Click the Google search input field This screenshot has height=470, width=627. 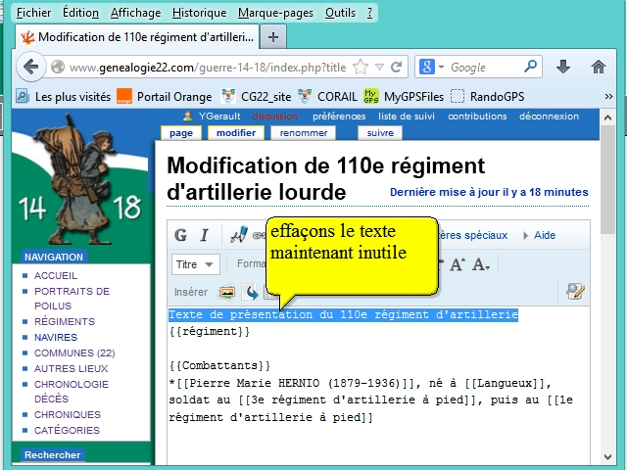tap(485, 68)
